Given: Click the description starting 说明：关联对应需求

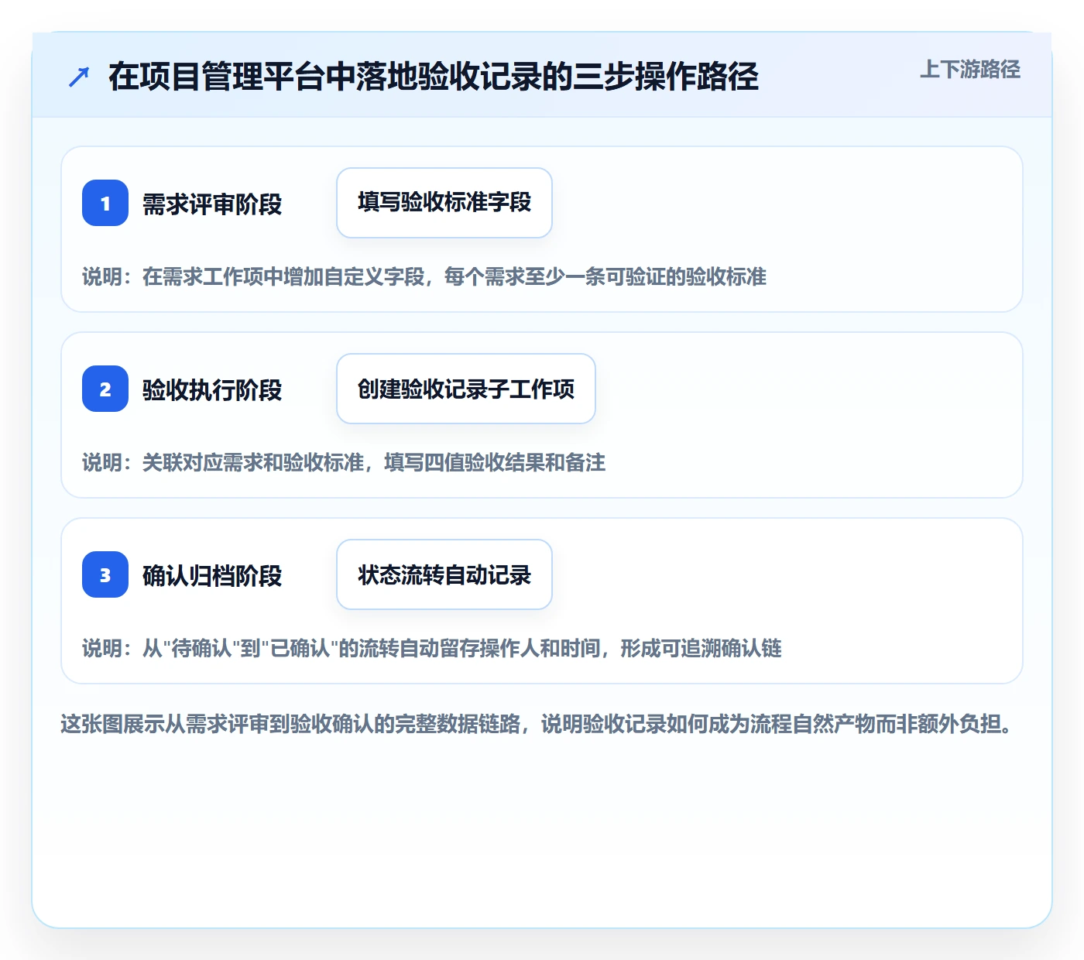Looking at the screenshot, I should (344, 462).
